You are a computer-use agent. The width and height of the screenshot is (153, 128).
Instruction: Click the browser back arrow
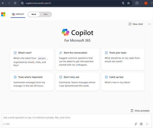coord(3,3)
